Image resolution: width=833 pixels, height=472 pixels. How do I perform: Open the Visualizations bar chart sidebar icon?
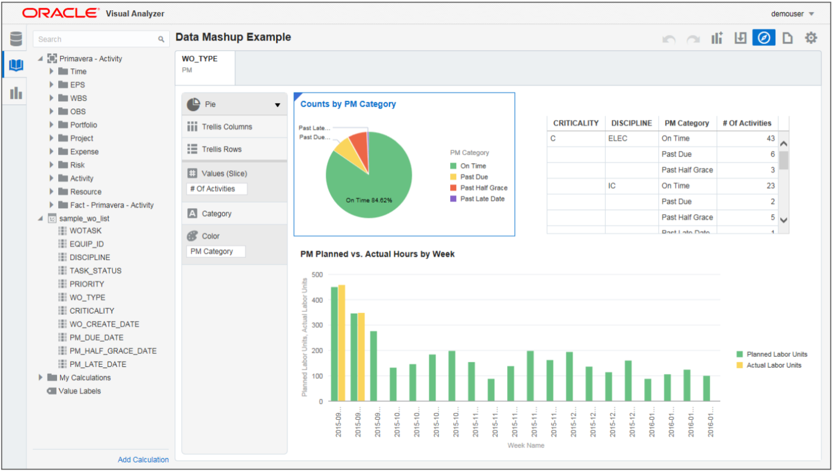coord(16,92)
